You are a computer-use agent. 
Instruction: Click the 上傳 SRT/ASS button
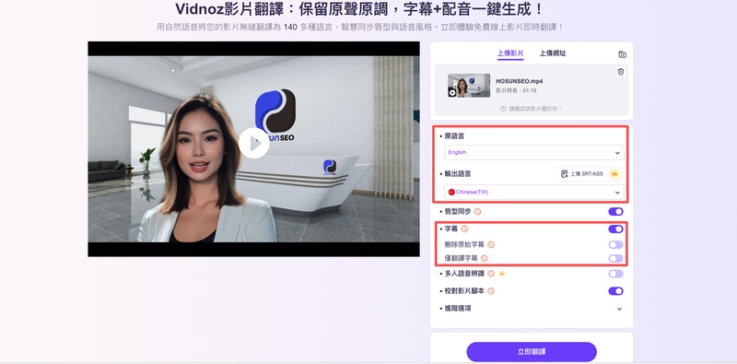589,173
